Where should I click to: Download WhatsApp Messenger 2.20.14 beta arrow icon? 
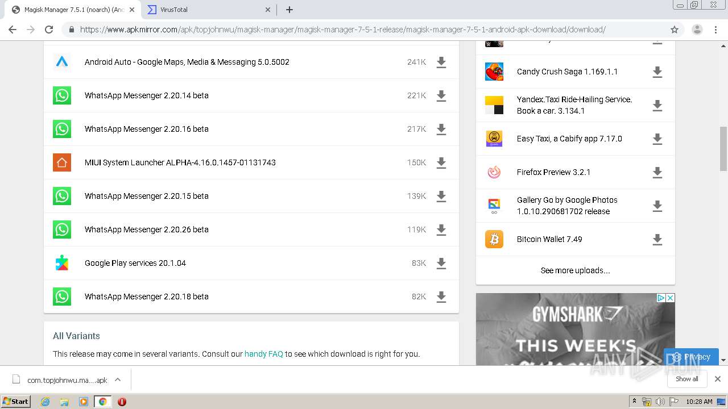point(441,96)
